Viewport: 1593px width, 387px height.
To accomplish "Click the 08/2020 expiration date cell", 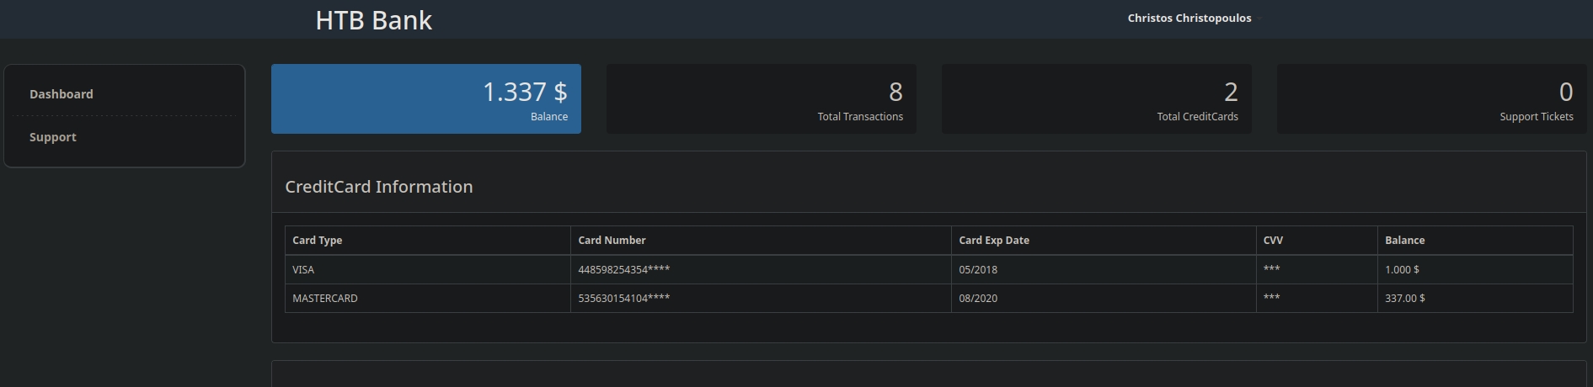I will (x=978, y=299).
